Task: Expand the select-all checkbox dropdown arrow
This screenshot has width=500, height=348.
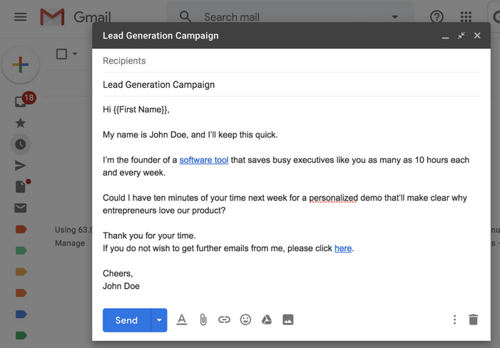Action: click(x=75, y=54)
